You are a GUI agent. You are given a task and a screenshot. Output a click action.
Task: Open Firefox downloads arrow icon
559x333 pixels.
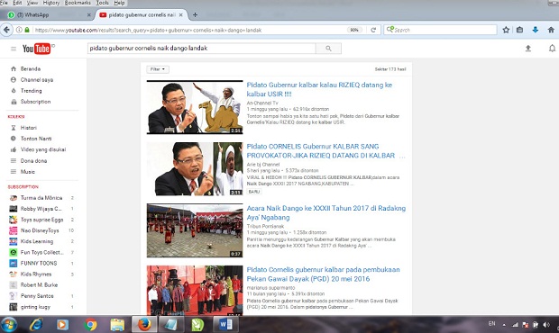(x=536, y=30)
